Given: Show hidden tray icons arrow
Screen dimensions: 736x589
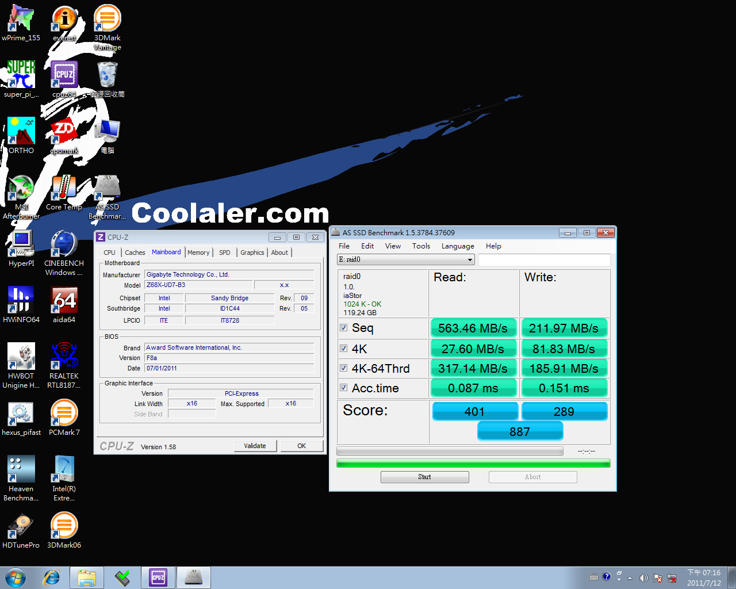Looking at the screenshot, I should pos(630,577).
